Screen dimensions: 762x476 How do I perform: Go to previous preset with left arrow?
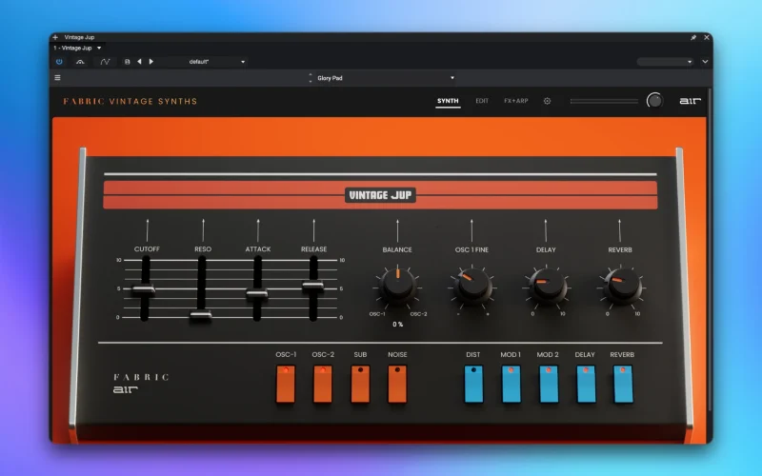(x=139, y=62)
